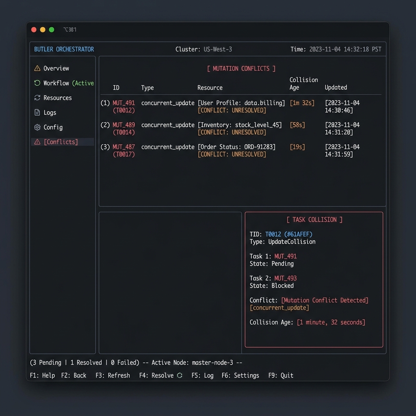
Task: Click the green spinner icon beside F4: Resolve
Action: coord(180,375)
